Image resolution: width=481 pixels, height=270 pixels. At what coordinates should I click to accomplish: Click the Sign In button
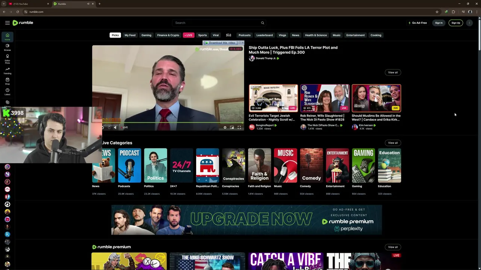(439, 23)
